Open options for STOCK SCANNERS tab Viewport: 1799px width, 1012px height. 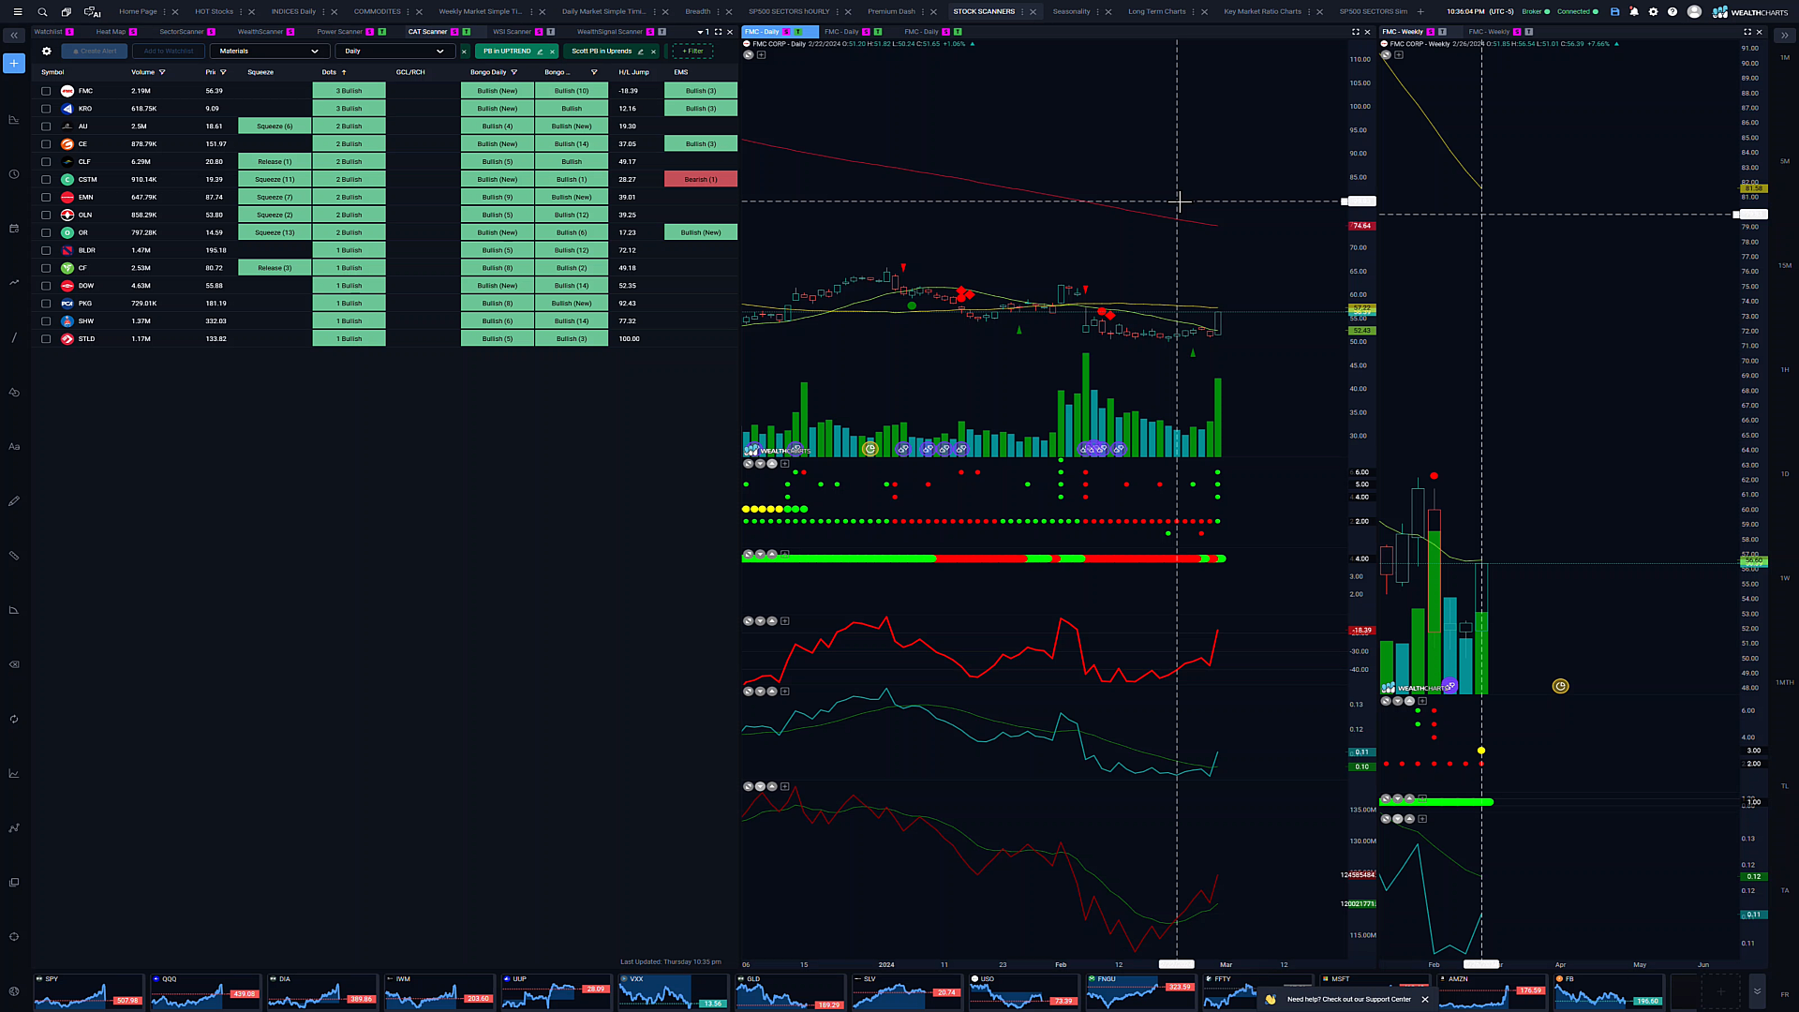pyautogui.click(x=1022, y=12)
